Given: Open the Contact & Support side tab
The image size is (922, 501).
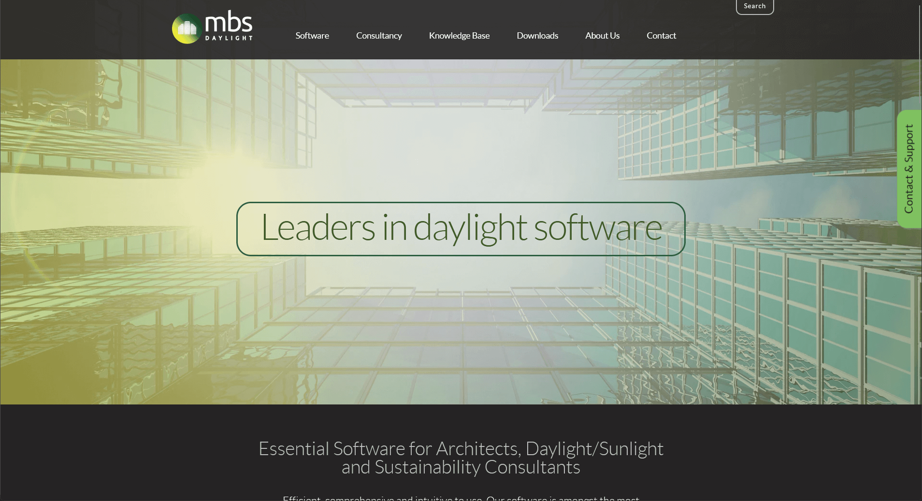Looking at the screenshot, I should point(909,169).
